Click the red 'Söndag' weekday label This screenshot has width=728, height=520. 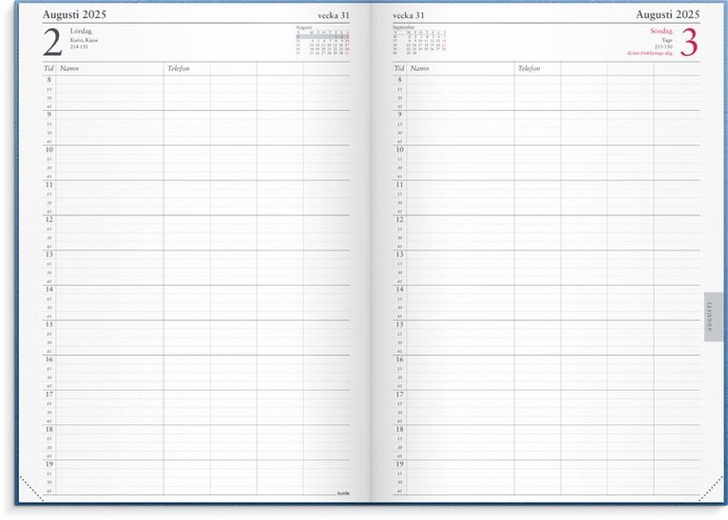tap(661, 31)
